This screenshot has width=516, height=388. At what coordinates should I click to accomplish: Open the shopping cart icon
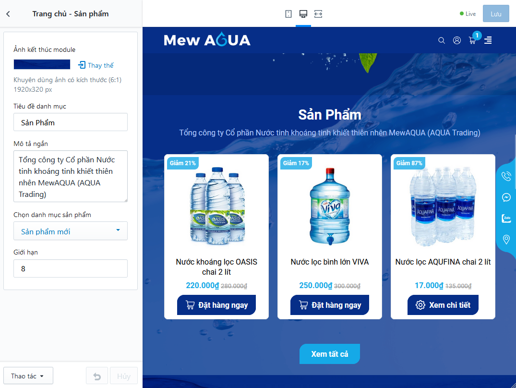472,40
